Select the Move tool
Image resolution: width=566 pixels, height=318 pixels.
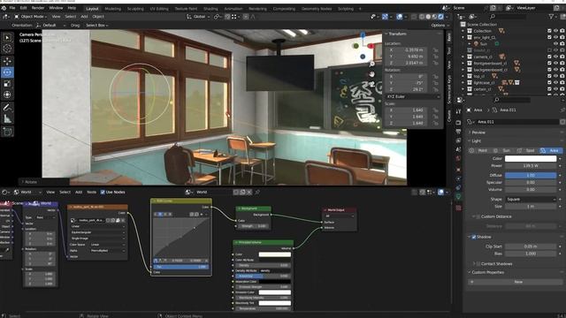click(x=7, y=61)
